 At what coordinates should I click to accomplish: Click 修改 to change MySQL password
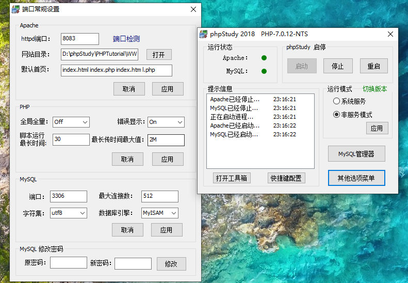coord(171,264)
